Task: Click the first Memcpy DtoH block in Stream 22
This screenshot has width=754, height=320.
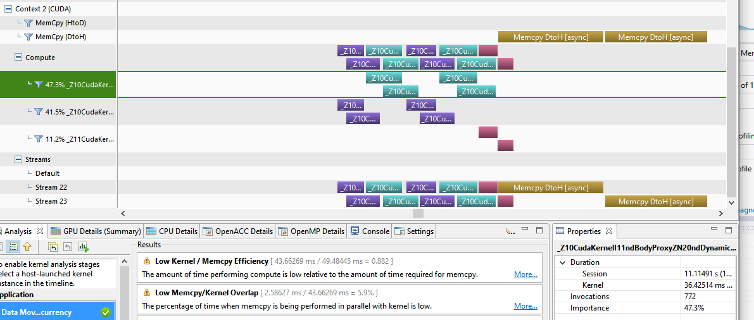Action: pyautogui.click(x=550, y=188)
